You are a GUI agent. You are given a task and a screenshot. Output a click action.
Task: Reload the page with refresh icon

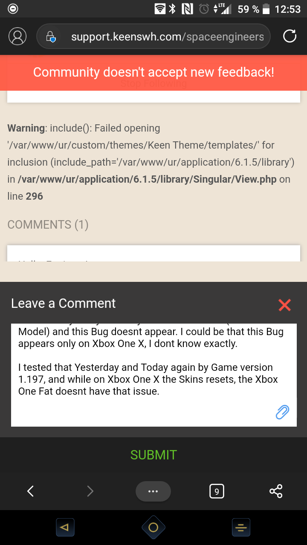290,36
